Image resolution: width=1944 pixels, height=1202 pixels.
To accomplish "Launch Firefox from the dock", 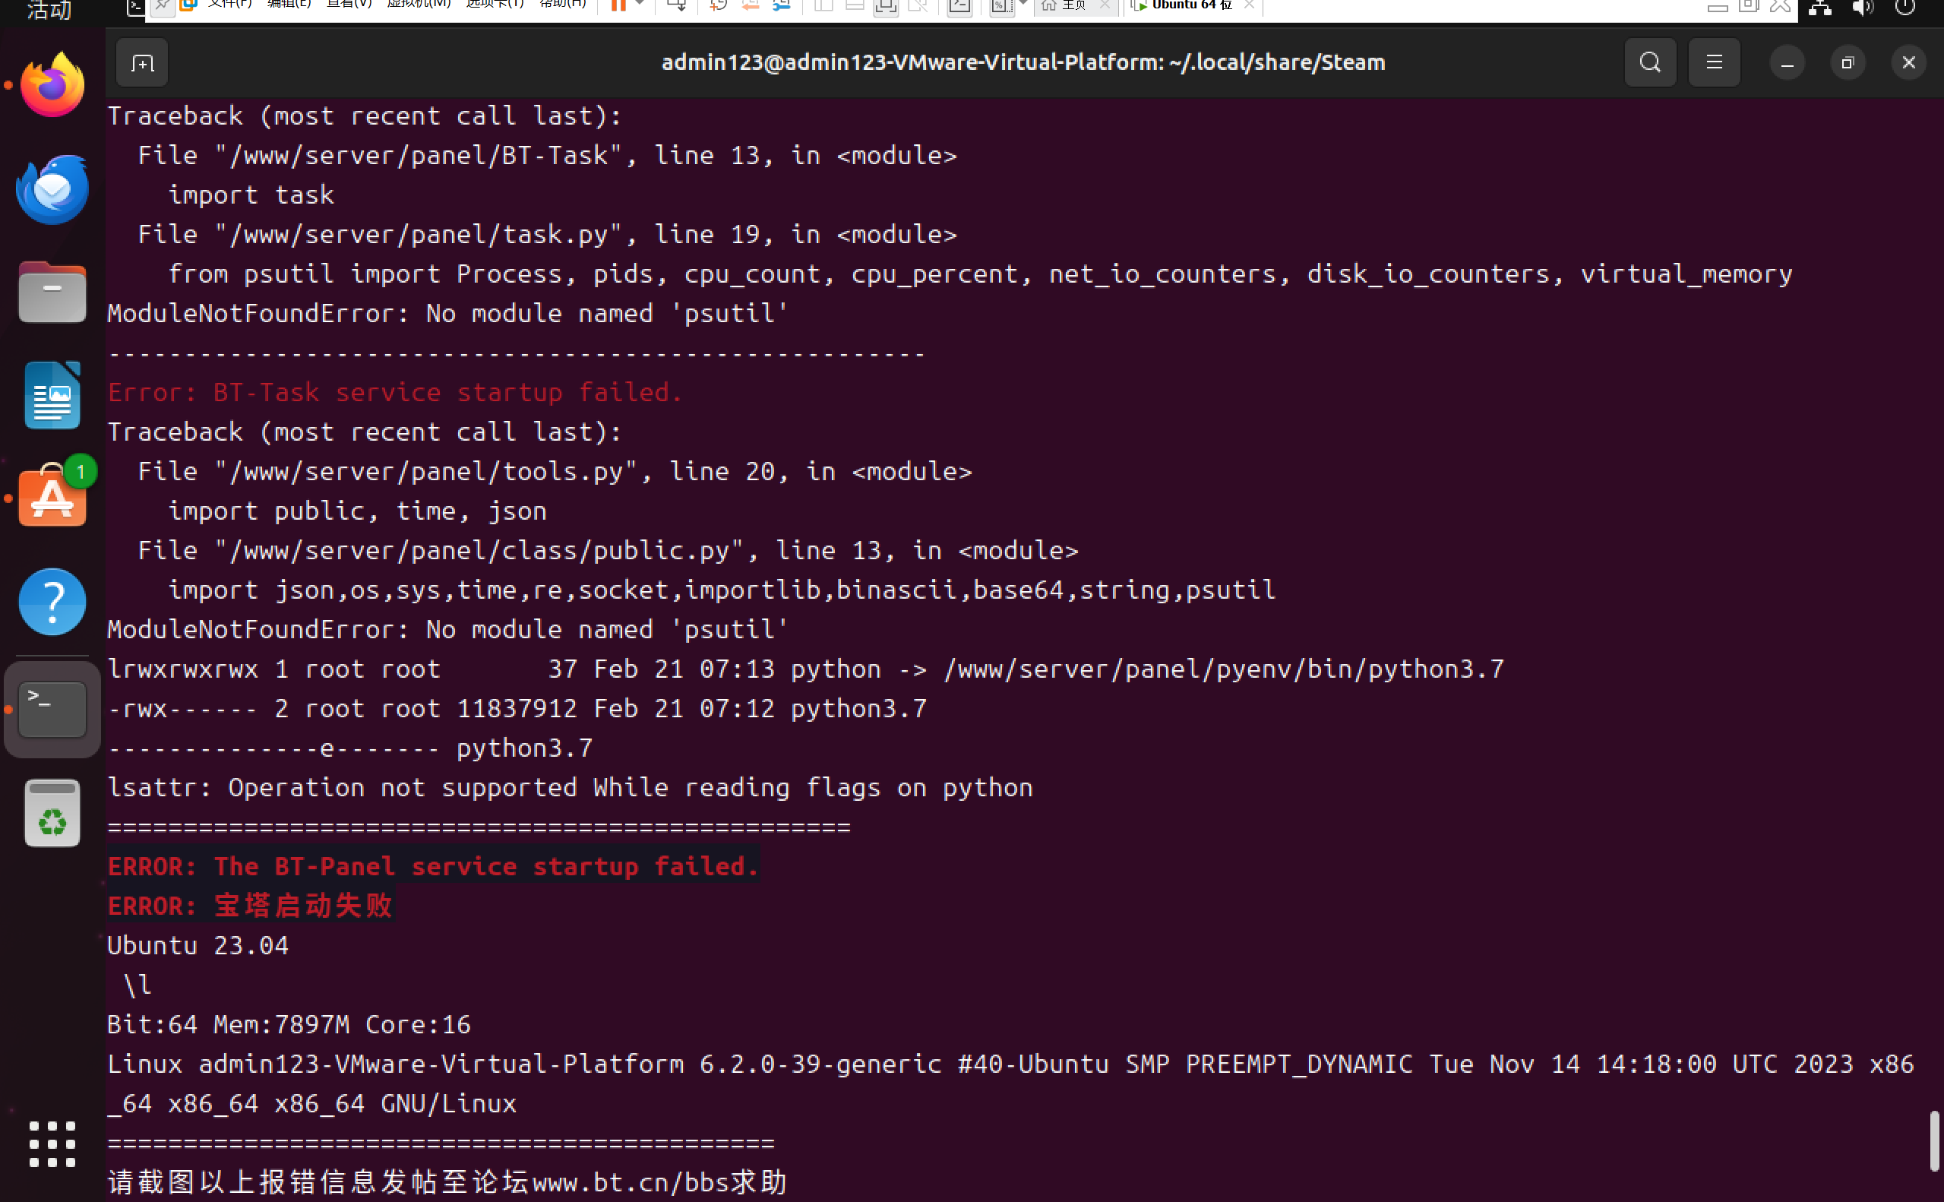I will 52,85.
